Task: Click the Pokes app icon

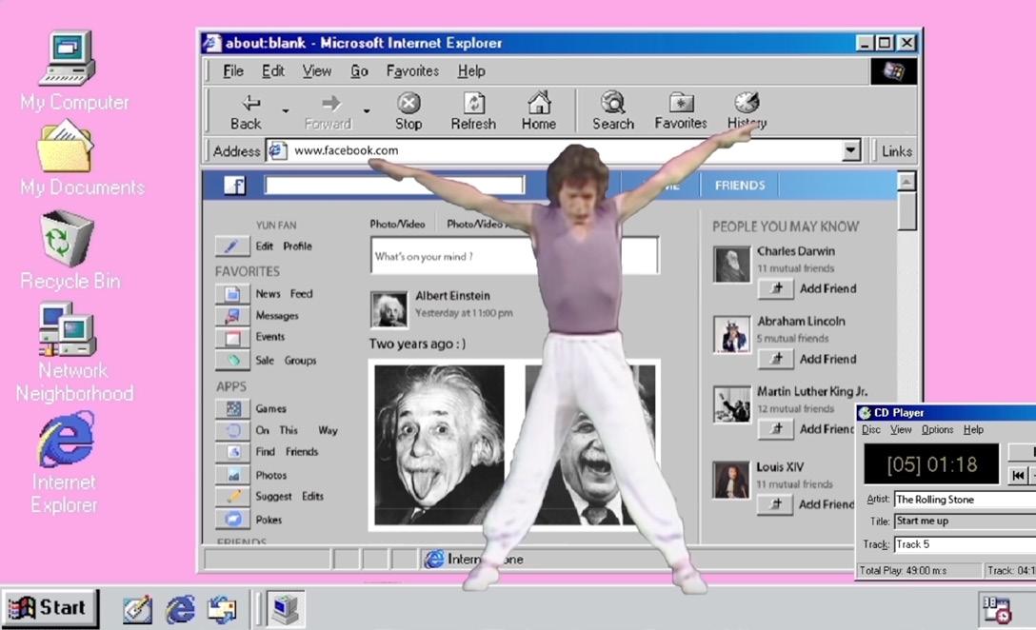Action: (232, 520)
